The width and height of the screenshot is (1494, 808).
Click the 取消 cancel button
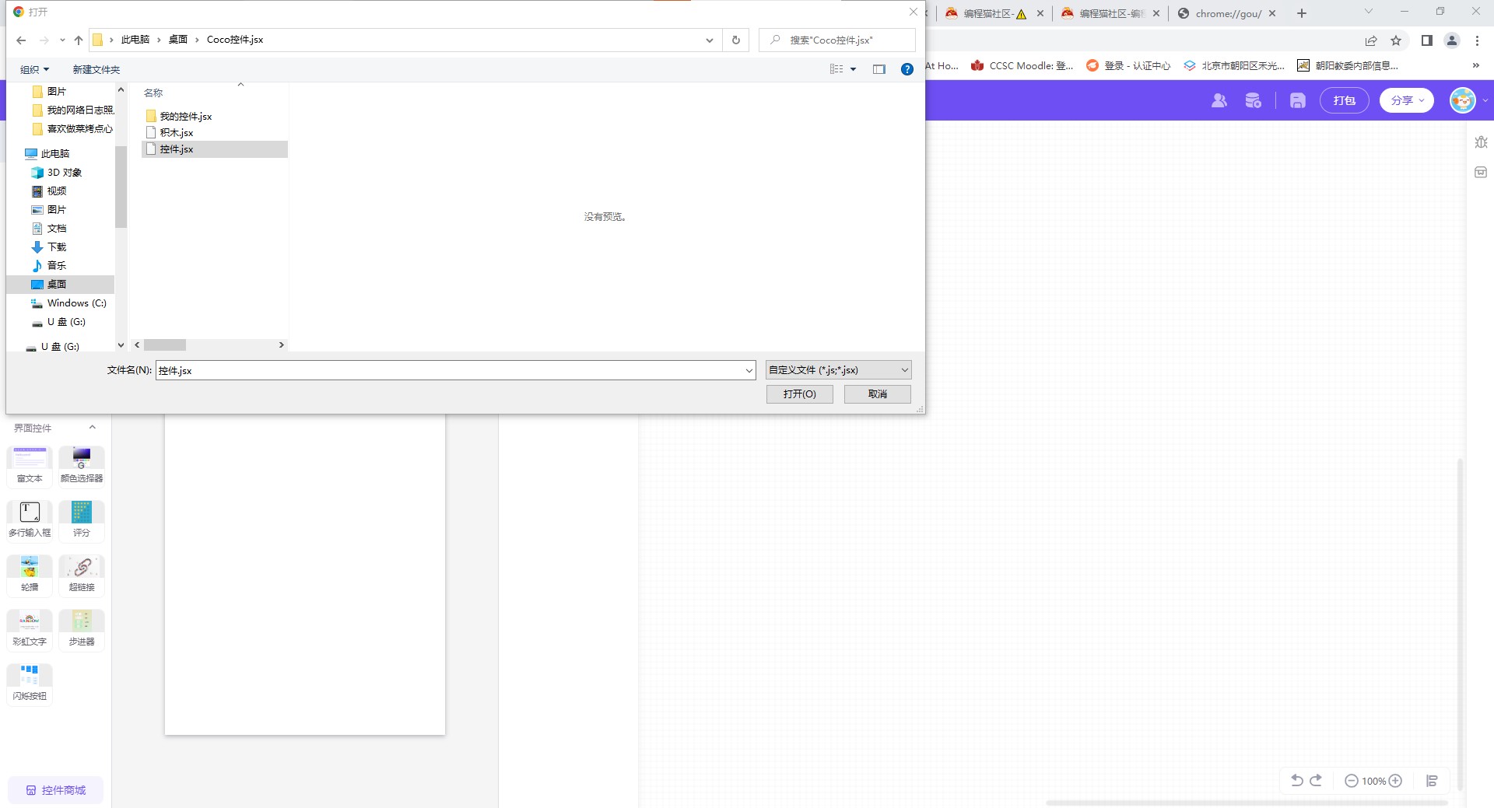[878, 394]
